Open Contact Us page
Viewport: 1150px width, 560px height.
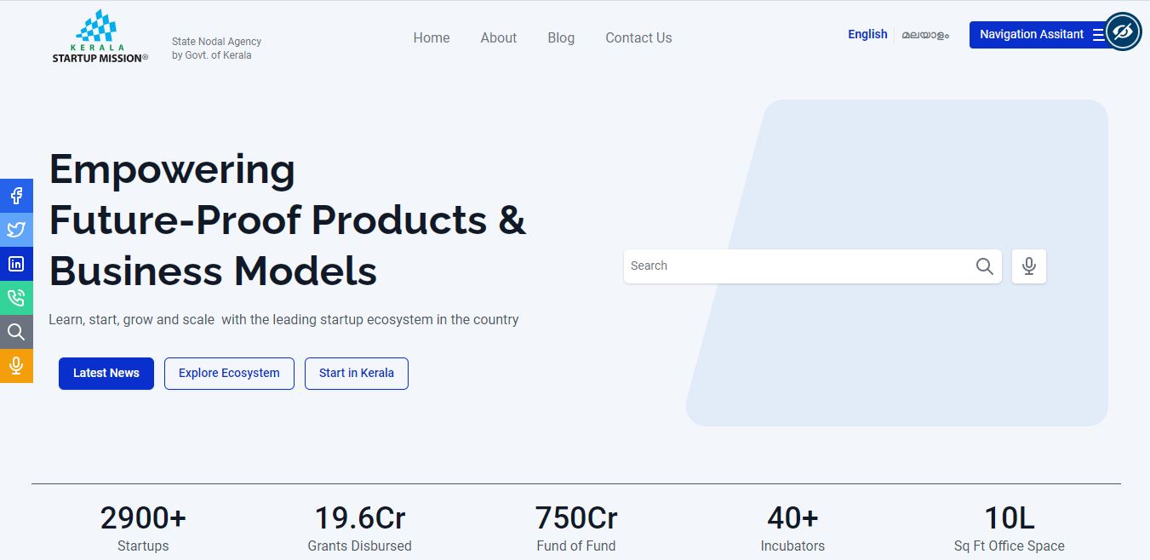(638, 38)
